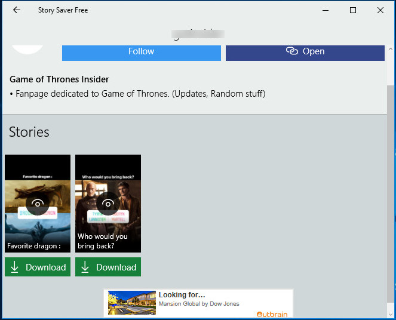Select the Game of Thrones Insider heading
The height and width of the screenshot is (320, 396).
pyautogui.click(x=59, y=79)
